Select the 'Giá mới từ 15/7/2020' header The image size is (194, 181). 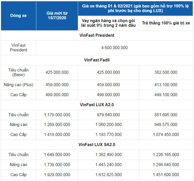click(57, 16)
